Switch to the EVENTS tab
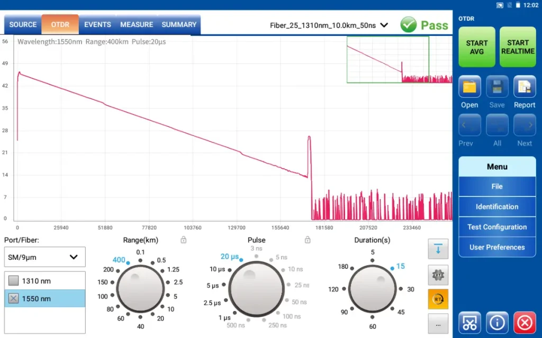This screenshot has height=338, width=542. coord(97,25)
